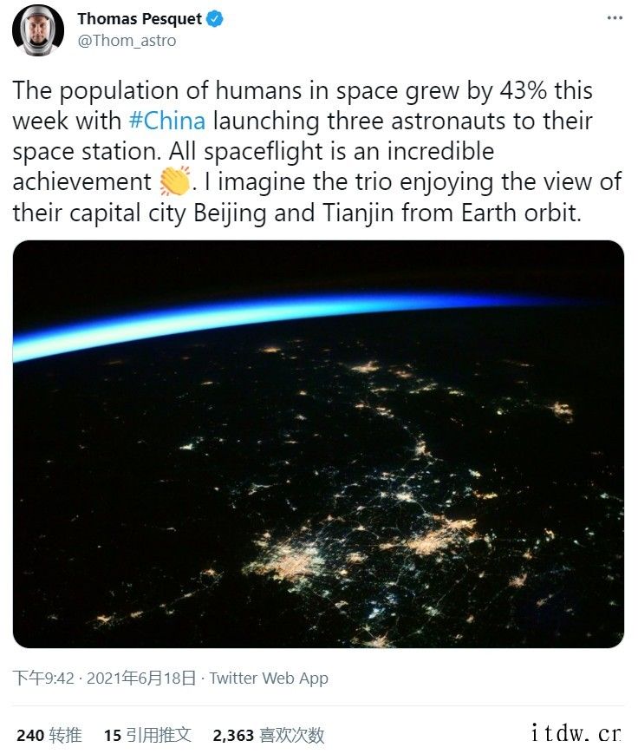Image resolution: width=638 pixels, height=754 pixels.
Task: Click the retweet count number 240
Action: click(x=30, y=735)
